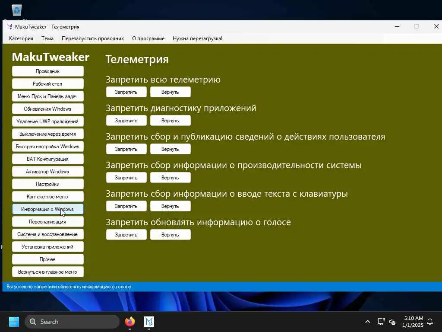The width and height of the screenshot is (442, 332).
Task: Open the Windows Start menu
Action: click(x=14, y=322)
